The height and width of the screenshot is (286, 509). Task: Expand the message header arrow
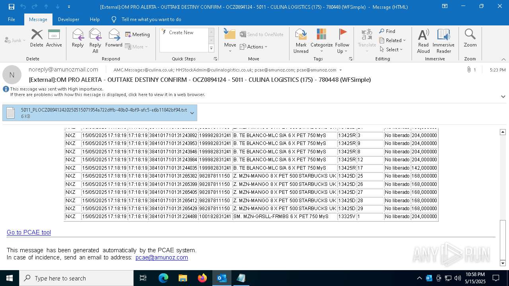[x=503, y=97]
